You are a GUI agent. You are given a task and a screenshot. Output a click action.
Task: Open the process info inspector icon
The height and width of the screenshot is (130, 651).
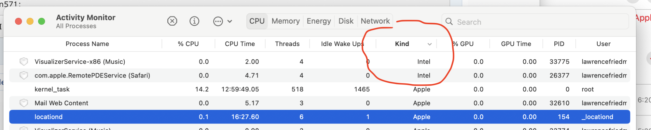click(194, 21)
